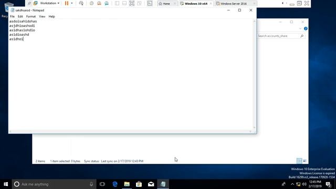This screenshot has width=336, height=189.
Task: Click volume speaker icon in tray
Action: (304, 184)
